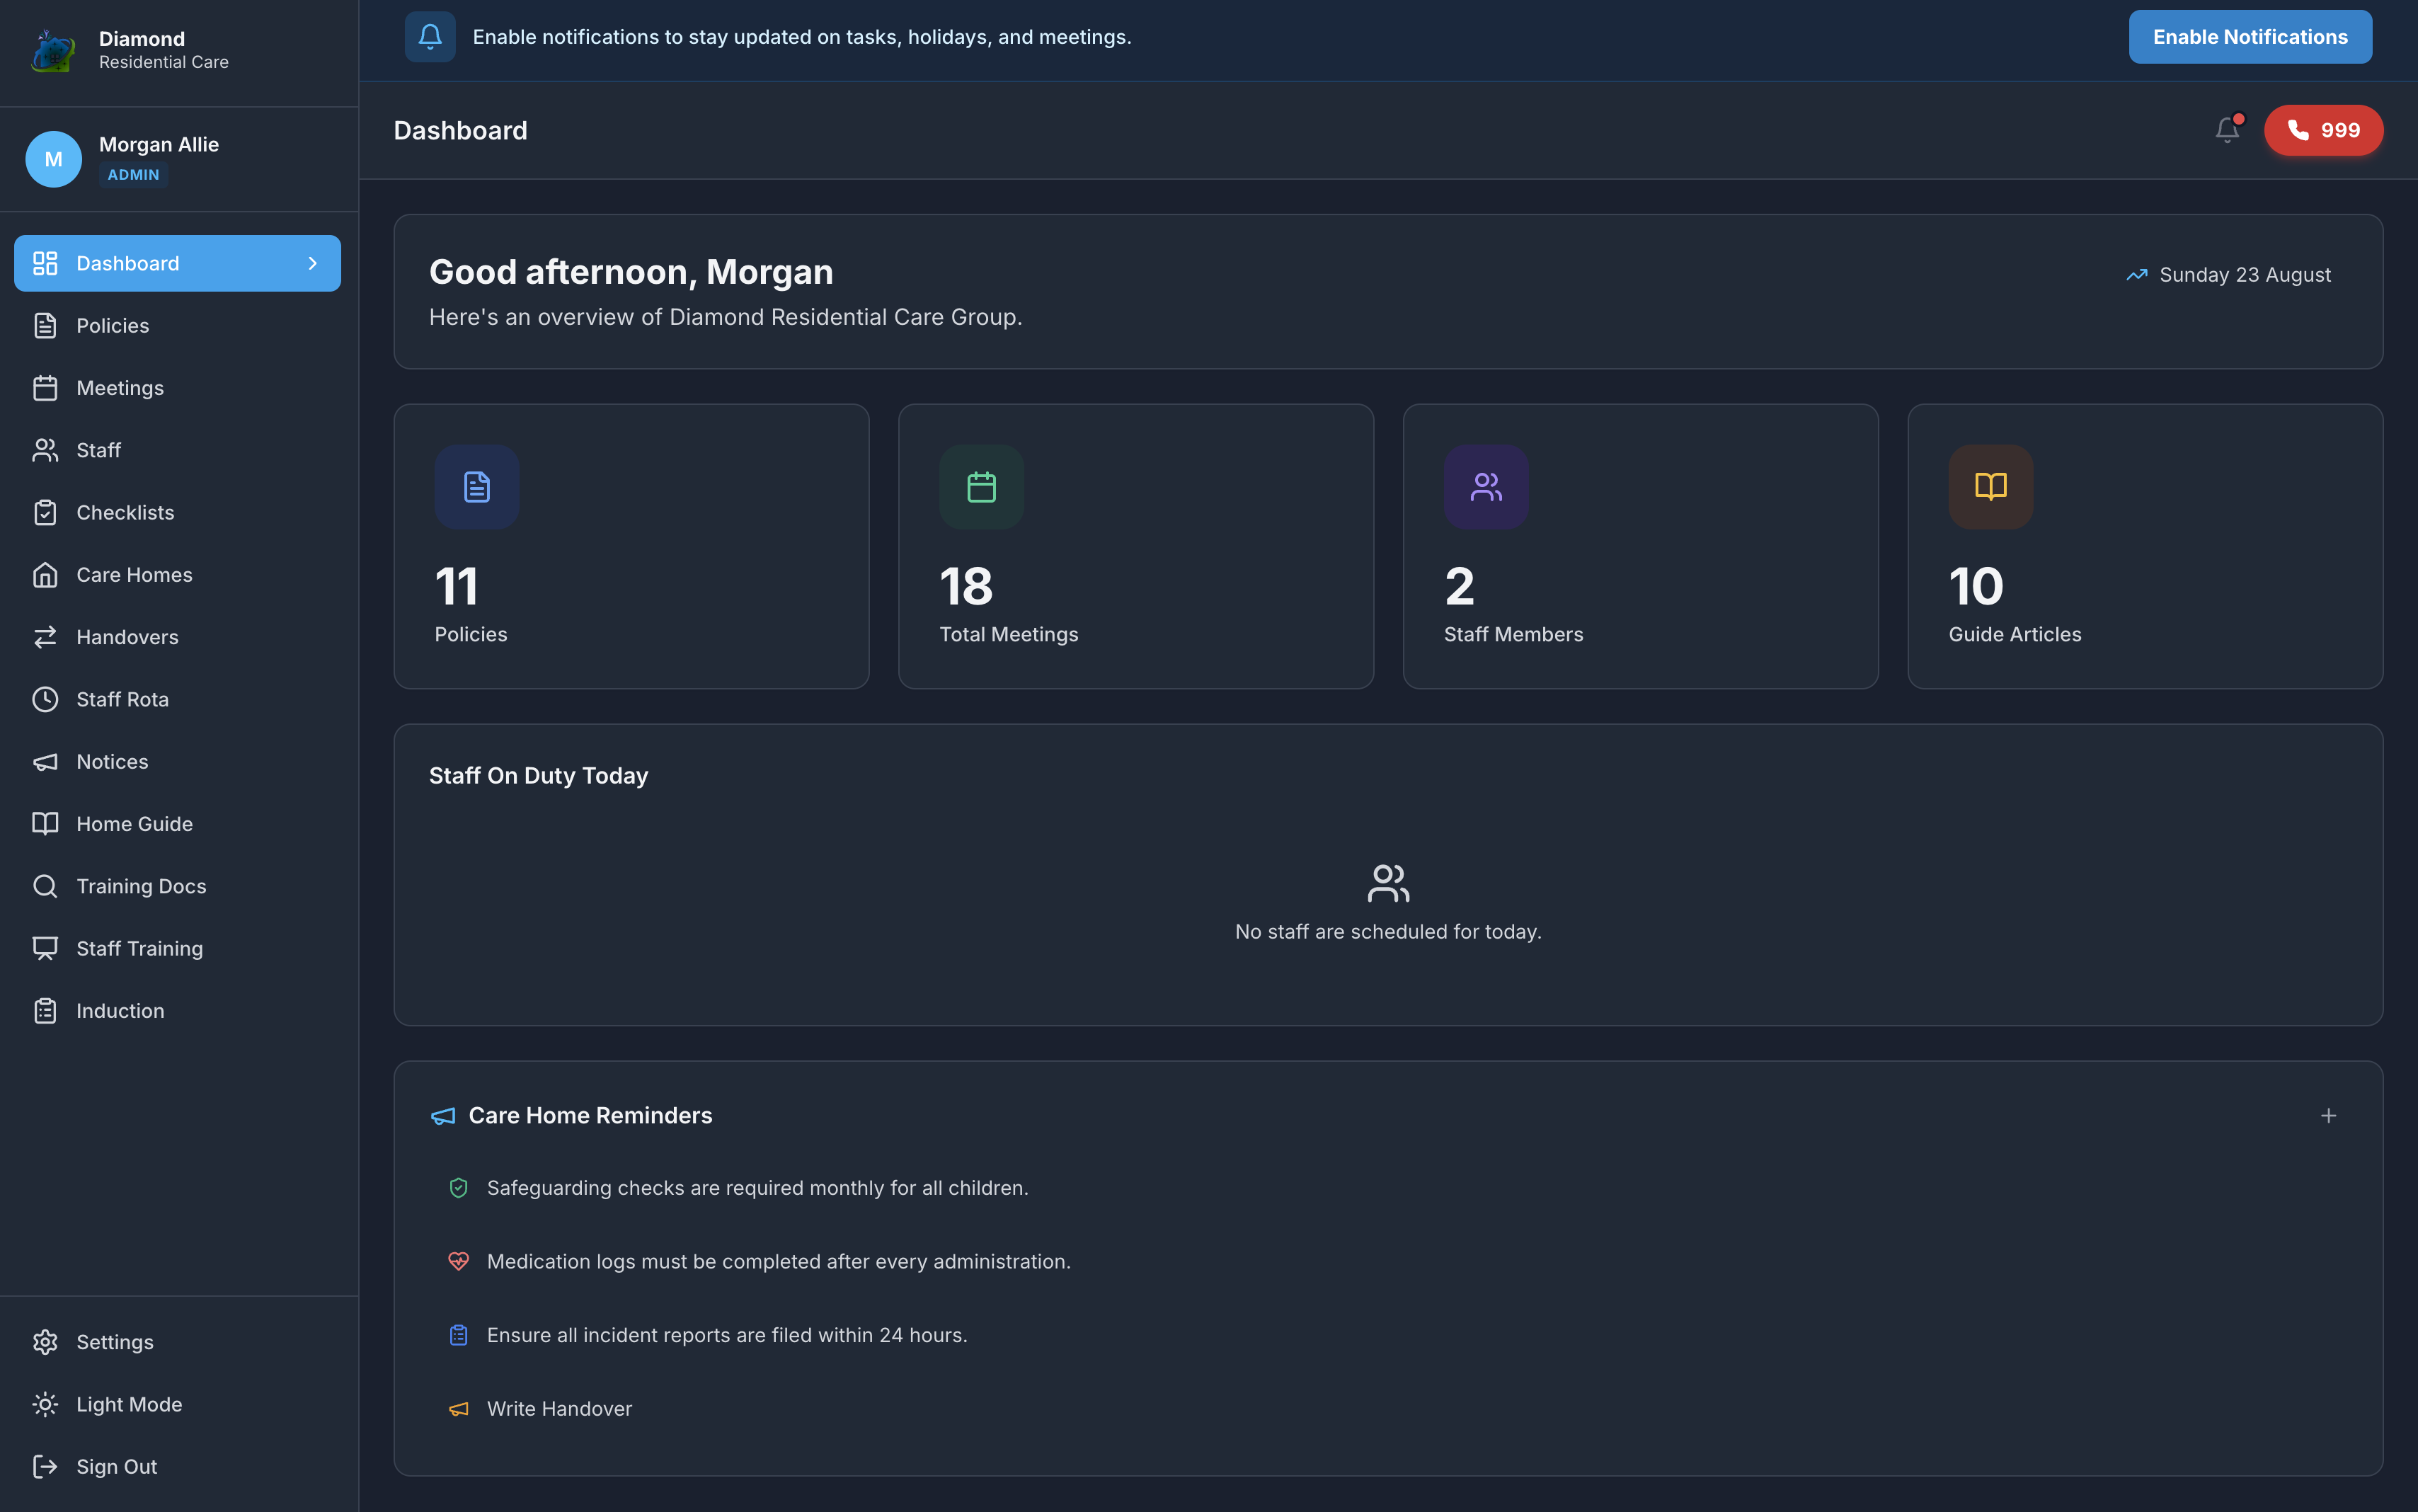Click Home Guide book sidebar icon
Viewport: 2418px width, 1512px height.
45,824
